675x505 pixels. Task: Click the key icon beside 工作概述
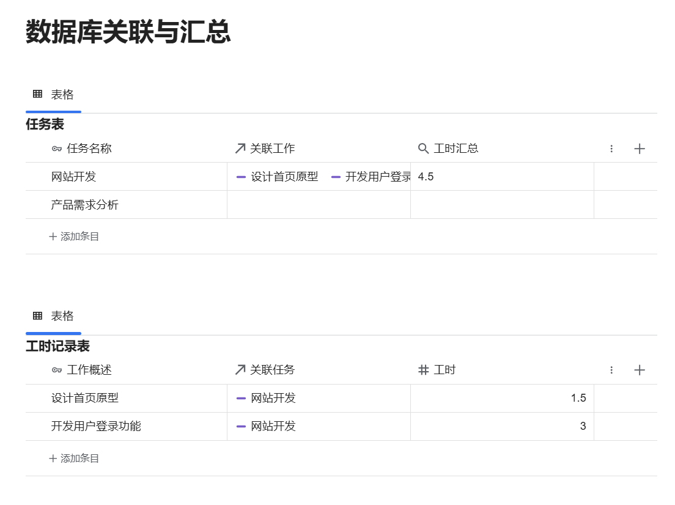(x=57, y=370)
